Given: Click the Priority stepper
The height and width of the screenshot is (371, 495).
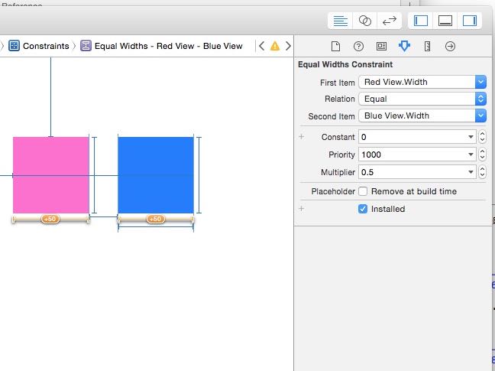Looking at the screenshot, I should [482, 155].
